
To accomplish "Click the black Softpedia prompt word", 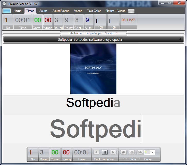I will pos(93,103).
